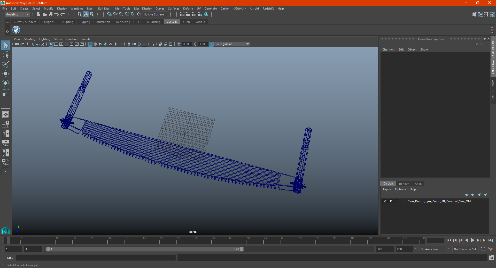Open the Channels menu in Channel Box

(x=388, y=49)
